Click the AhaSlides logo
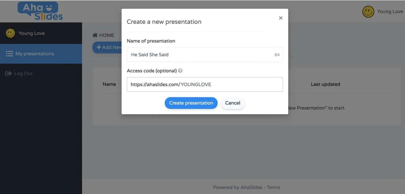The image size is (405, 194). [40, 11]
